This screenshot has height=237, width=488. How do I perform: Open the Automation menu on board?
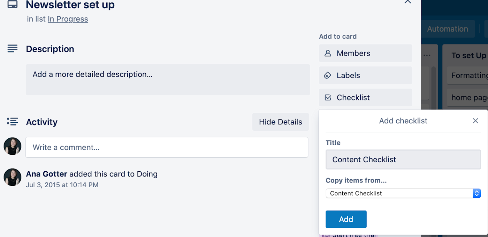(x=447, y=29)
